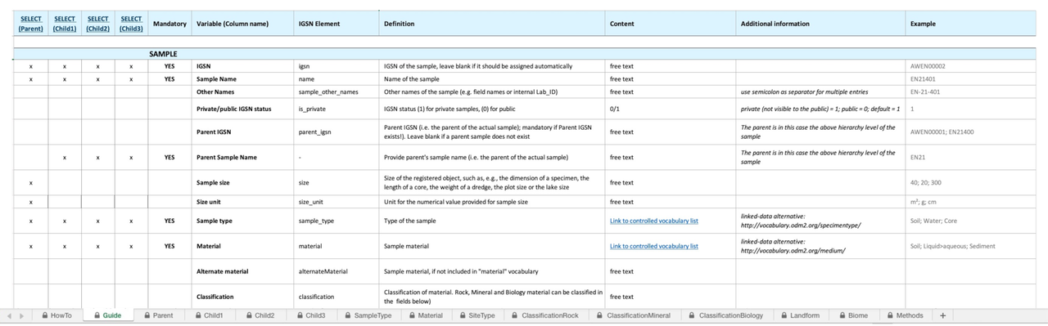Switch to the HowTo sheet tab
The image size is (1048, 326).
[57, 315]
